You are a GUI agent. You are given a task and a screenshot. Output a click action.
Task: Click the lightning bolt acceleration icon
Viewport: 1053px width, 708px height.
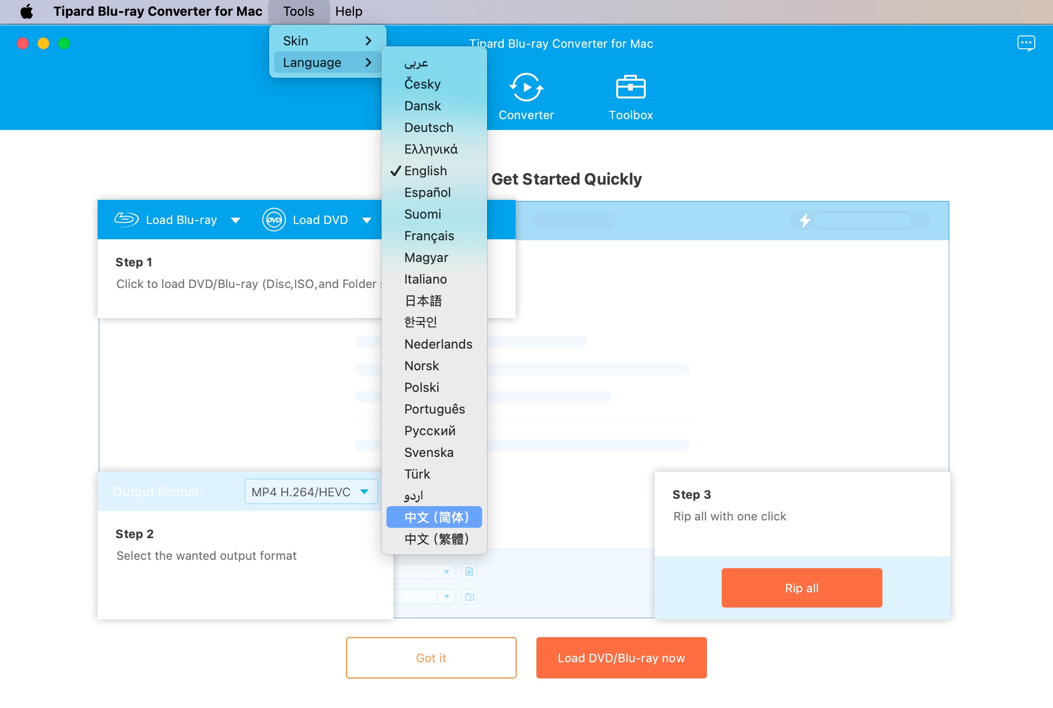[805, 220]
